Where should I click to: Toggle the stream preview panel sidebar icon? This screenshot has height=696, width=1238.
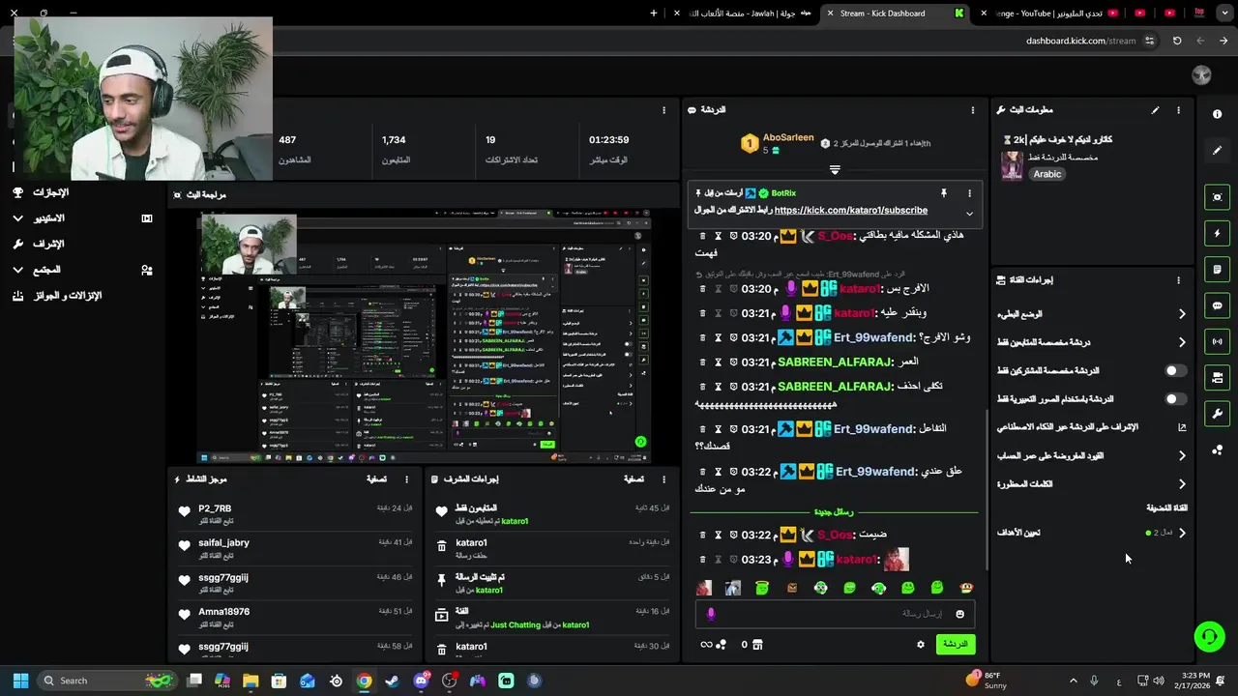[x=1217, y=197]
